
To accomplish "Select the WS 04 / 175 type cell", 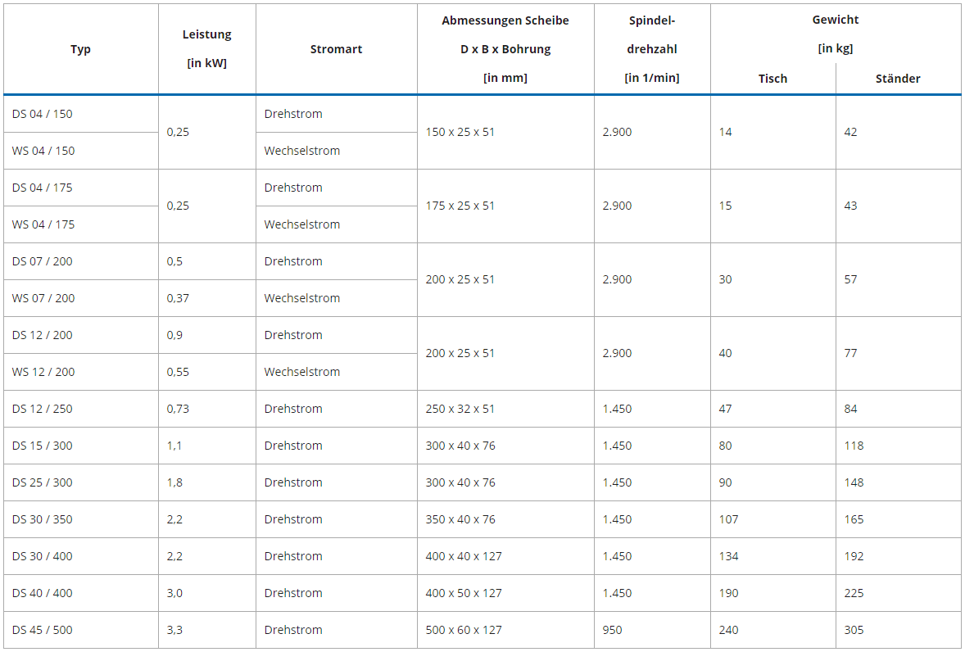I will click(43, 224).
